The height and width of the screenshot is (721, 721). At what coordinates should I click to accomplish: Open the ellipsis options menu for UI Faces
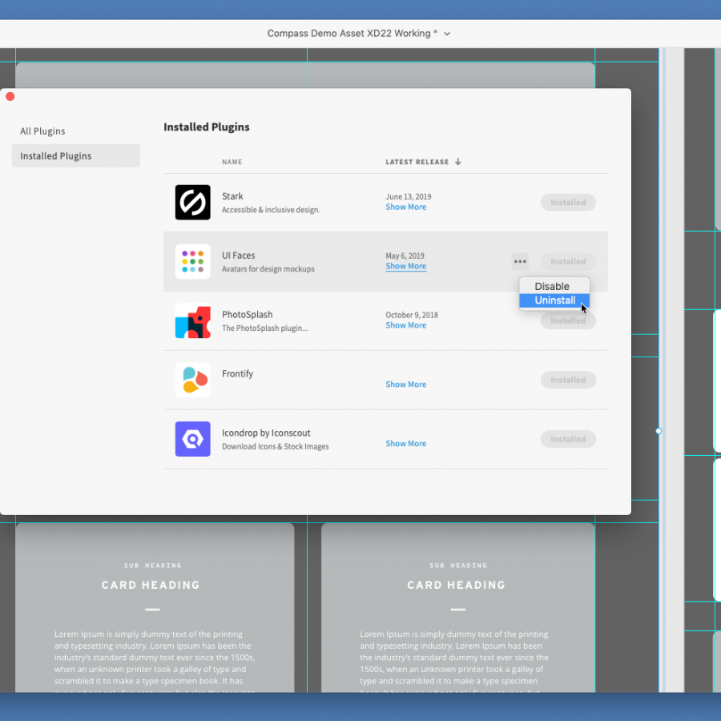point(519,261)
